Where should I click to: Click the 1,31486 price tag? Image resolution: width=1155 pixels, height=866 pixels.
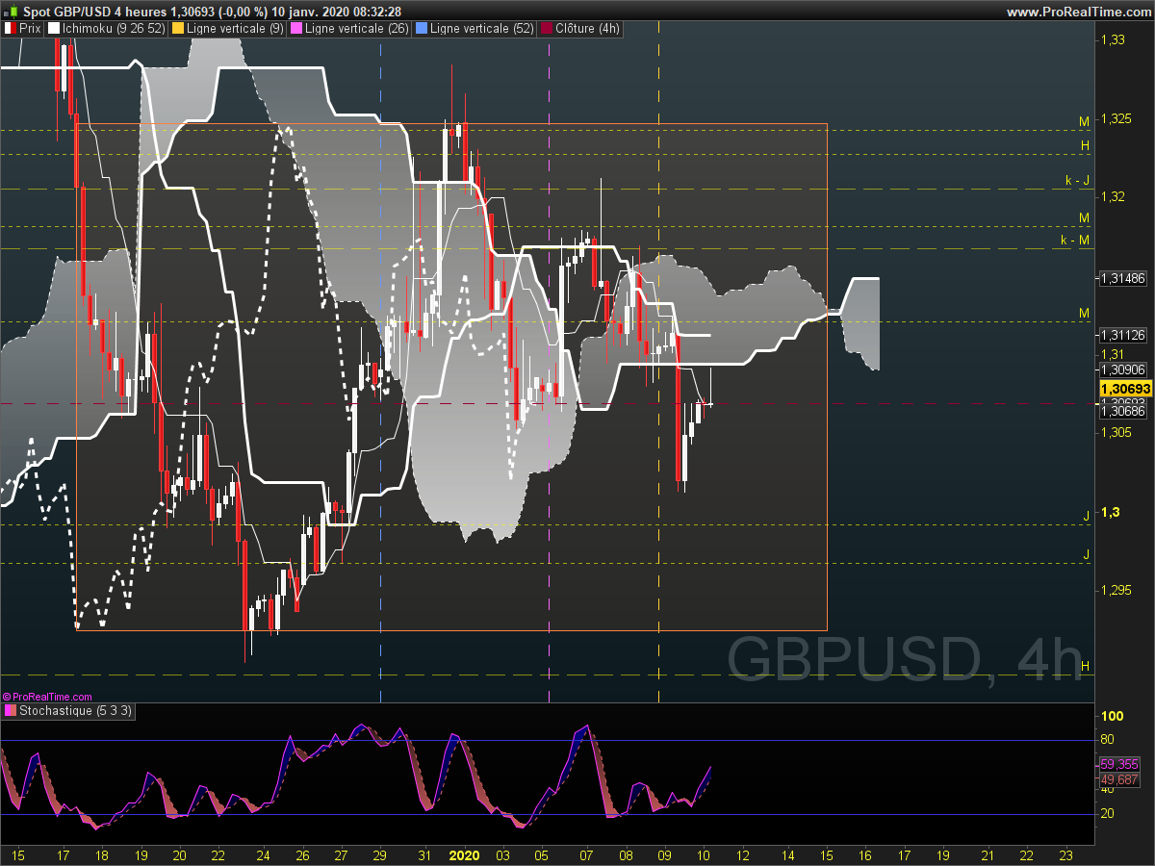pos(1122,278)
